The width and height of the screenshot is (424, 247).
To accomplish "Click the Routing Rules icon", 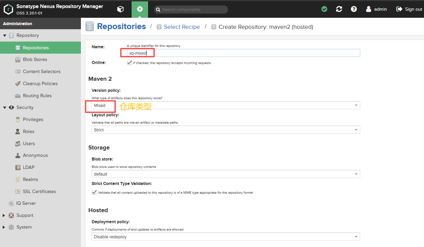I will tap(18, 96).
